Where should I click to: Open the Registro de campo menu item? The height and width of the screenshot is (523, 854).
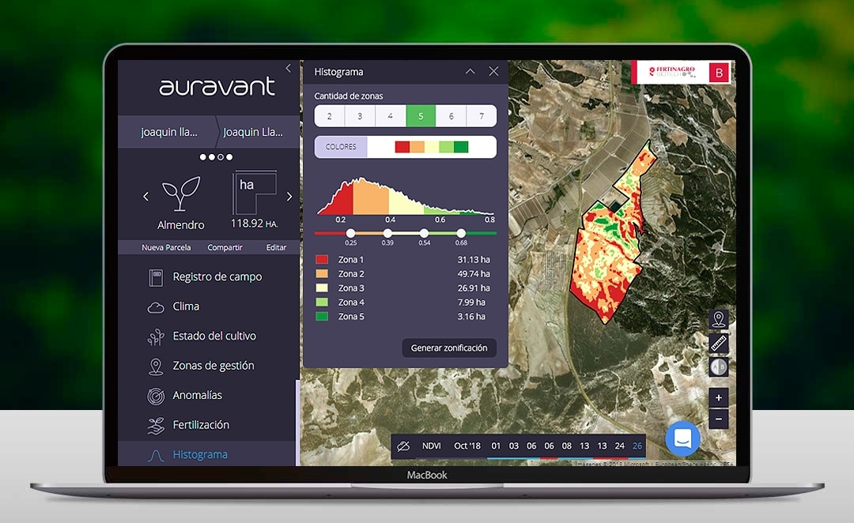click(x=217, y=277)
